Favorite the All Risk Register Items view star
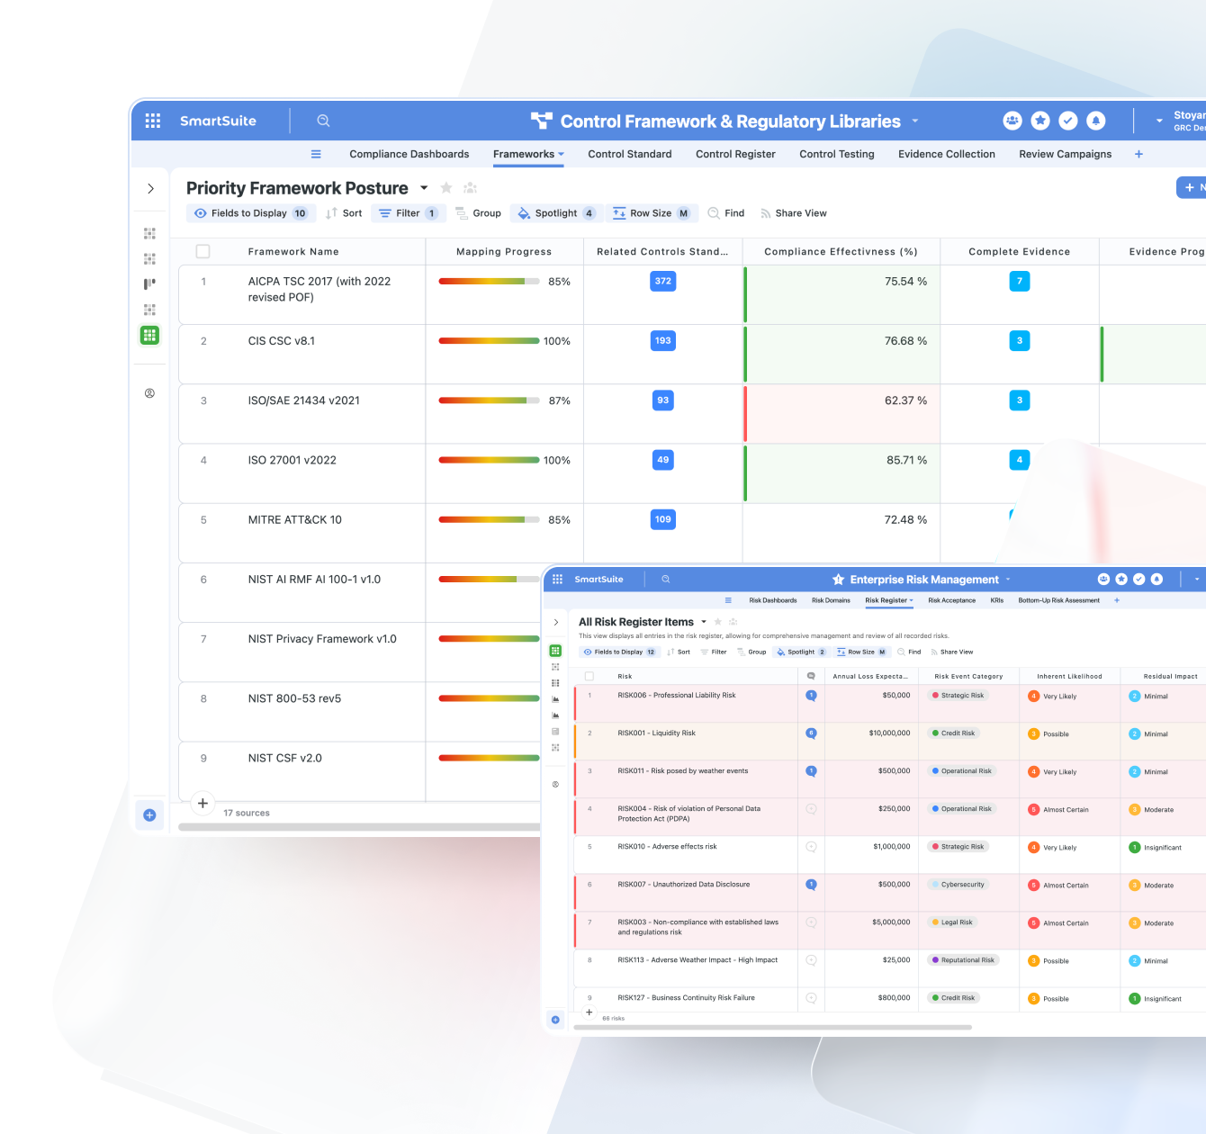The width and height of the screenshot is (1206, 1134). click(x=717, y=622)
